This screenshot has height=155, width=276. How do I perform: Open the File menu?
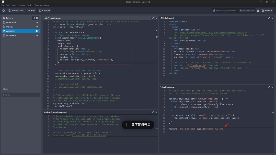[3, 5]
